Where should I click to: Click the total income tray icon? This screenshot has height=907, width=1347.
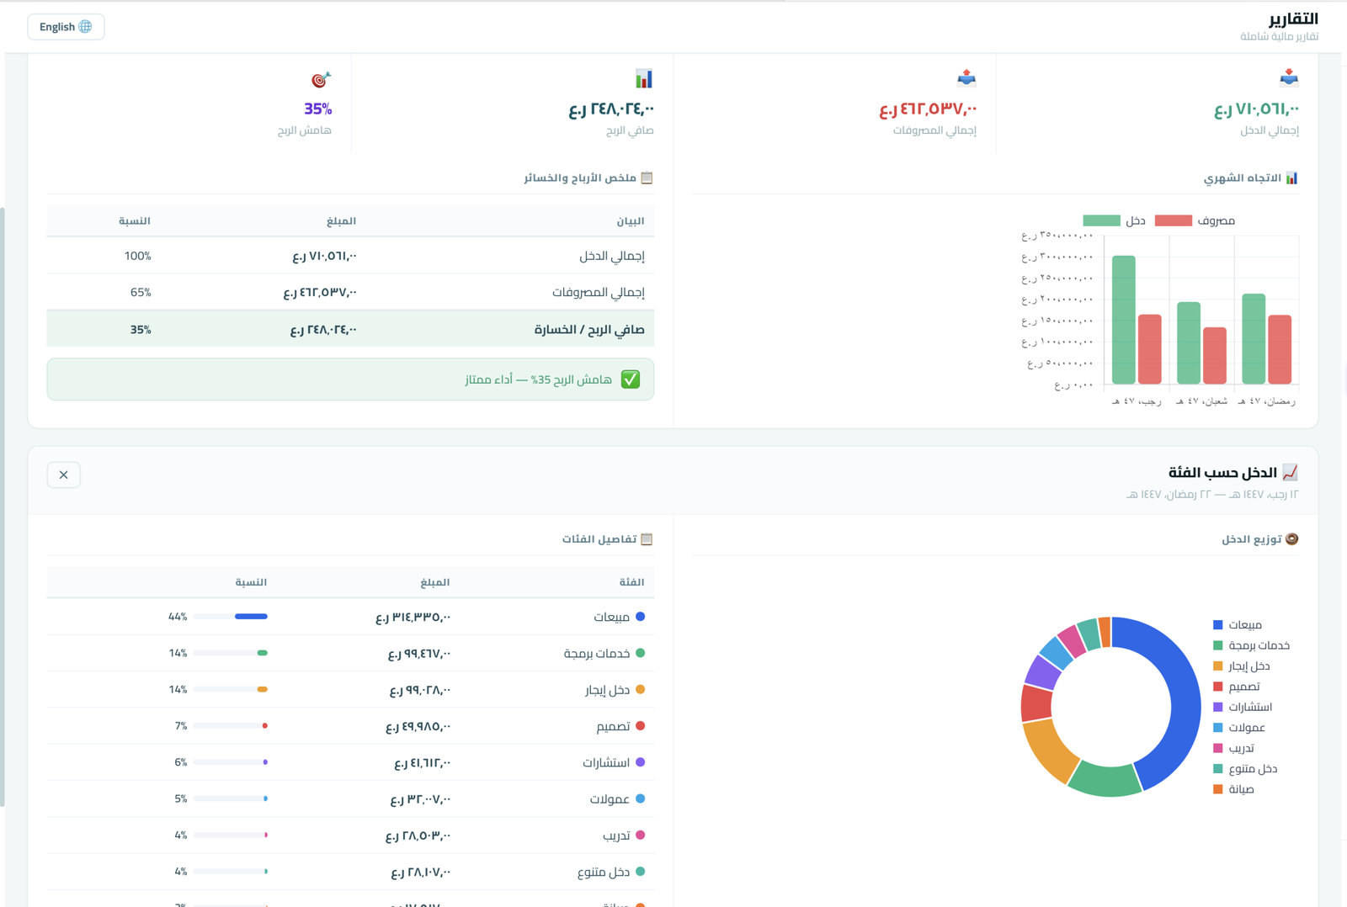tap(1288, 78)
